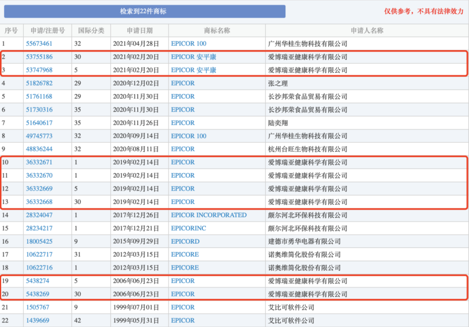Open registration number 55673461
This screenshot has height=327, width=469.
39,43
